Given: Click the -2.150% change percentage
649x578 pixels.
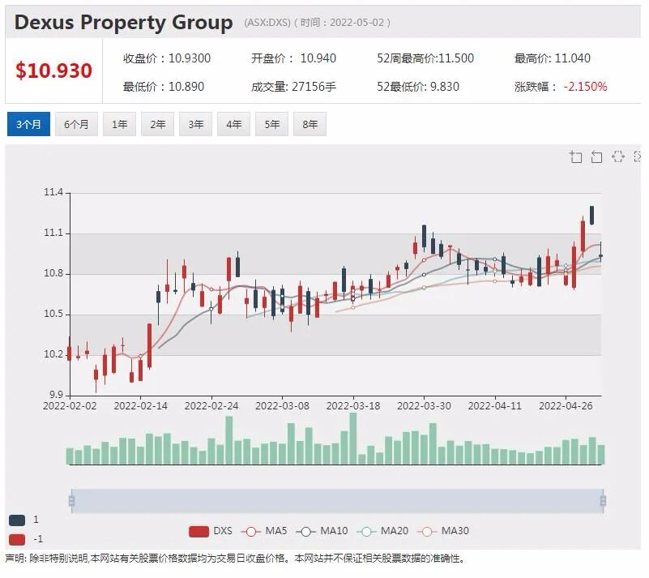Looking at the screenshot, I should pyautogui.click(x=585, y=87).
